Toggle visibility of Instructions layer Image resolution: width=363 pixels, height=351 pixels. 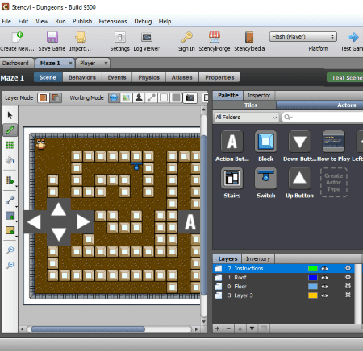click(x=324, y=269)
